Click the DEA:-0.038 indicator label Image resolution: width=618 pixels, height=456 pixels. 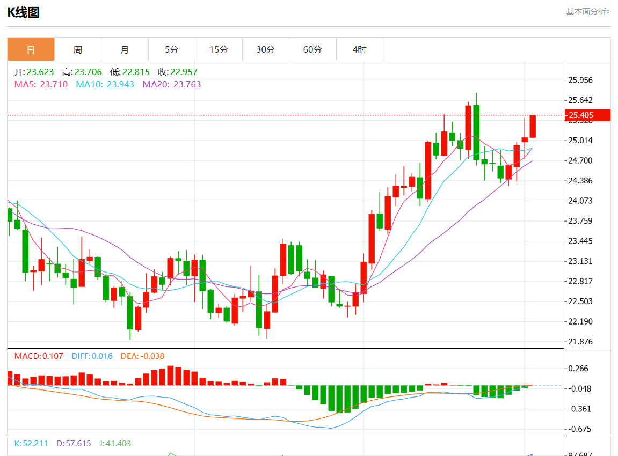pyautogui.click(x=142, y=356)
